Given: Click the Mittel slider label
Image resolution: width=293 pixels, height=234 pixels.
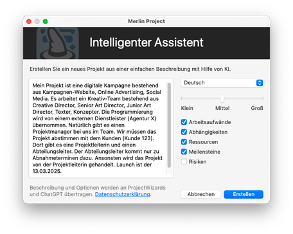Looking at the screenshot, I should coord(222,108).
